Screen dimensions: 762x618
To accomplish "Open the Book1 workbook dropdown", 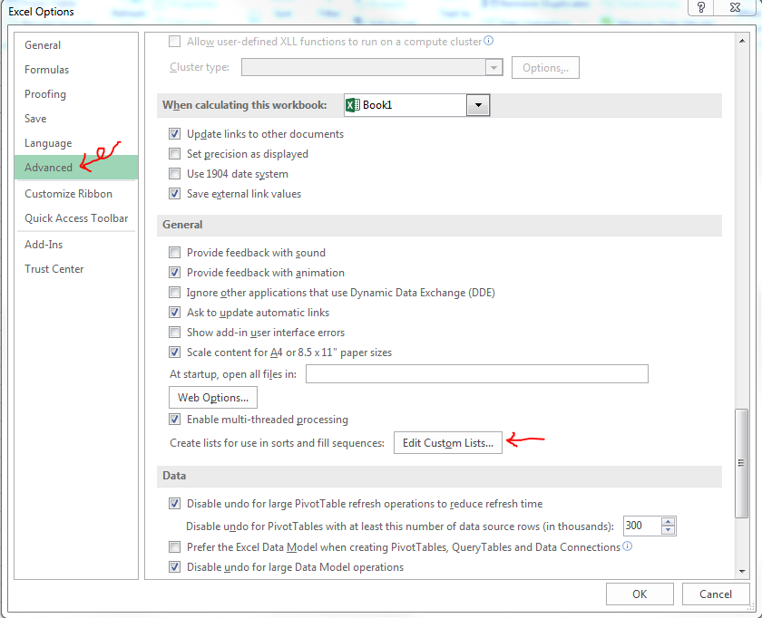I will pos(478,105).
